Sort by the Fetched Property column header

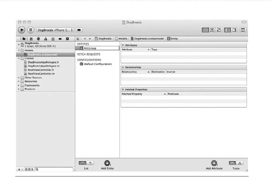click(x=144, y=94)
